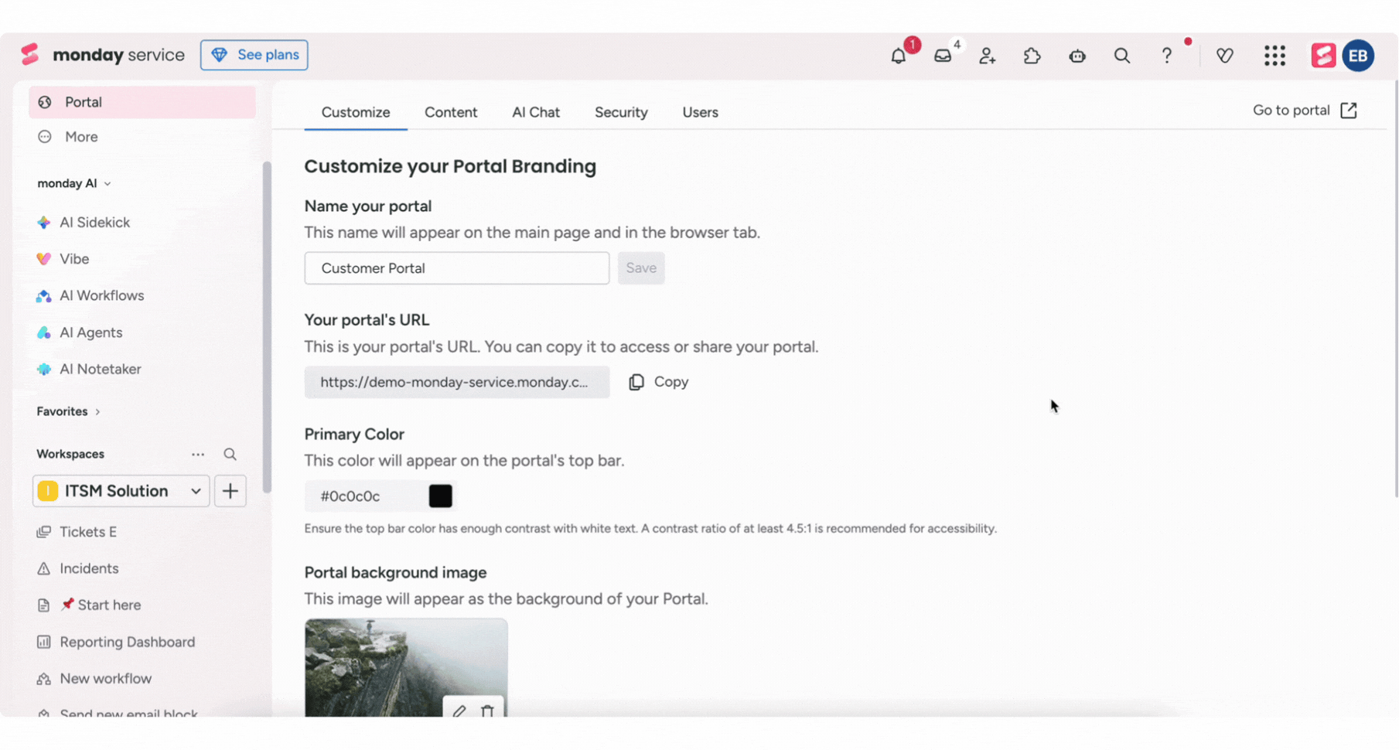Click the Incidents warning-triangle icon
1399x750 pixels.
pyautogui.click(x=44, y=569)
